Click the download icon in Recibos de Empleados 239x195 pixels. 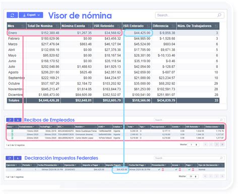tap(18, 120)
